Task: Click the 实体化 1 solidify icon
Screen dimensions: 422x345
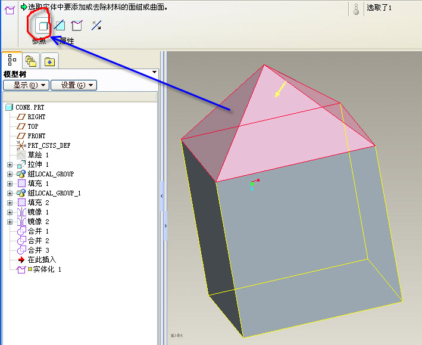Action: coord(21,270)
